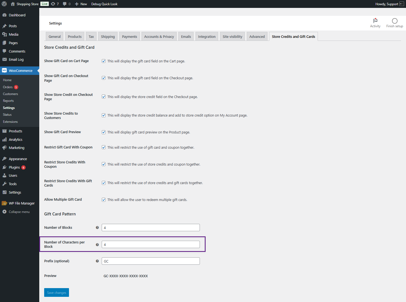Switch to the Advanced settings tab
Viewport: 406px width, 302px height.
coord(257,36)
